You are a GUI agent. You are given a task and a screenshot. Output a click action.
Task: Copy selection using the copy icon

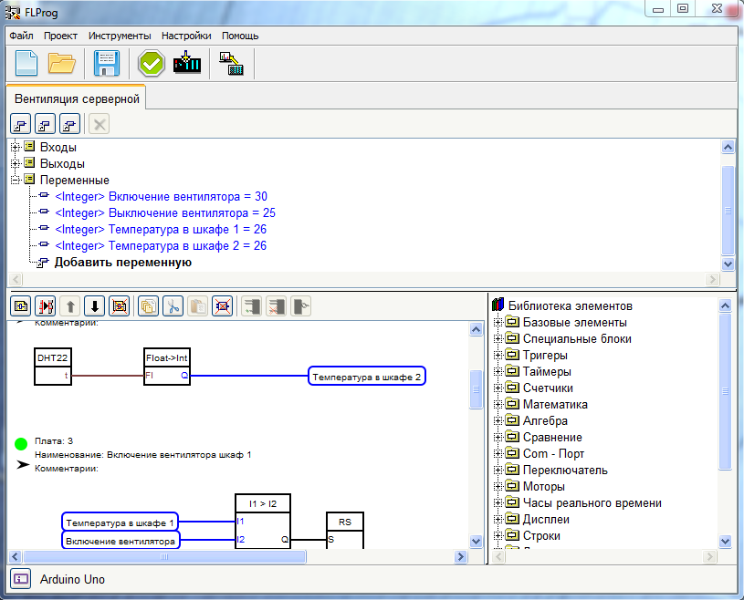[x=148, y=306]
